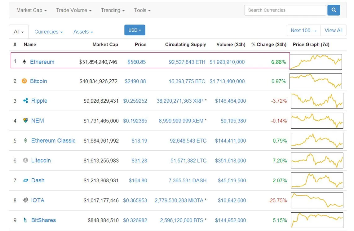This screenshot has height=231, width=354.
Task: Click Litecoin's 7.20% change value
Action: tap(280, 161)
